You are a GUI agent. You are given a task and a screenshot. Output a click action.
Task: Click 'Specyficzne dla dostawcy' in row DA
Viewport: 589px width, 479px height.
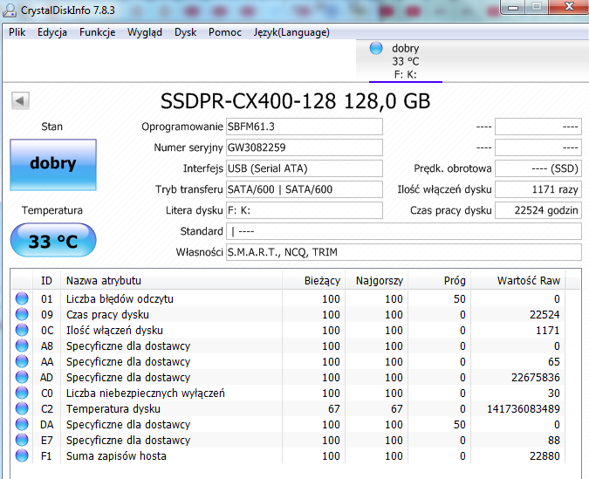[x=128, y=425]
